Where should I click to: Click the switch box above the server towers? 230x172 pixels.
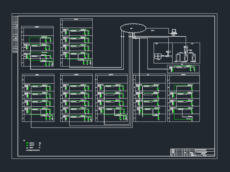(186, 47)
